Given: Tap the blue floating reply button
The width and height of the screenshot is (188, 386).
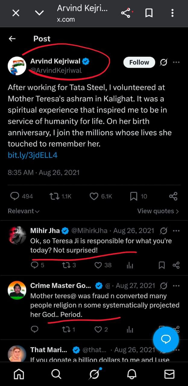Looking at the screenshot, I should tap(166, 339).
